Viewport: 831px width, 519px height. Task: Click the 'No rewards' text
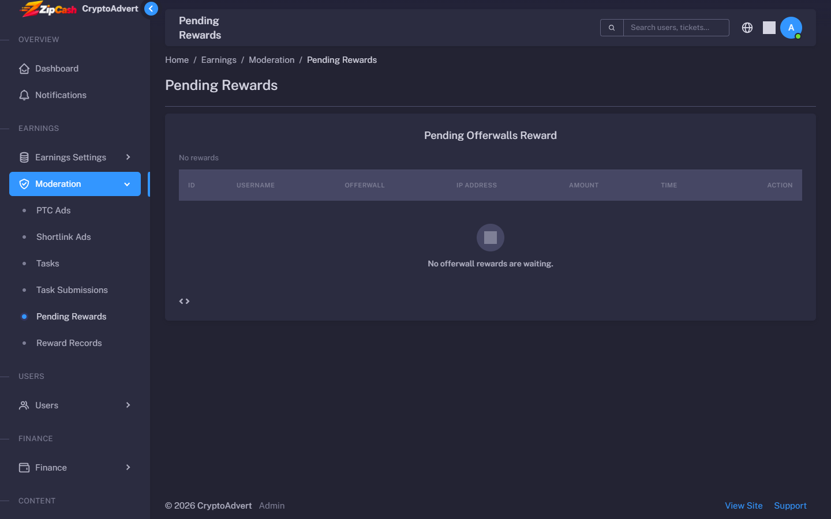pyautogui.click(x=199, y=157)
